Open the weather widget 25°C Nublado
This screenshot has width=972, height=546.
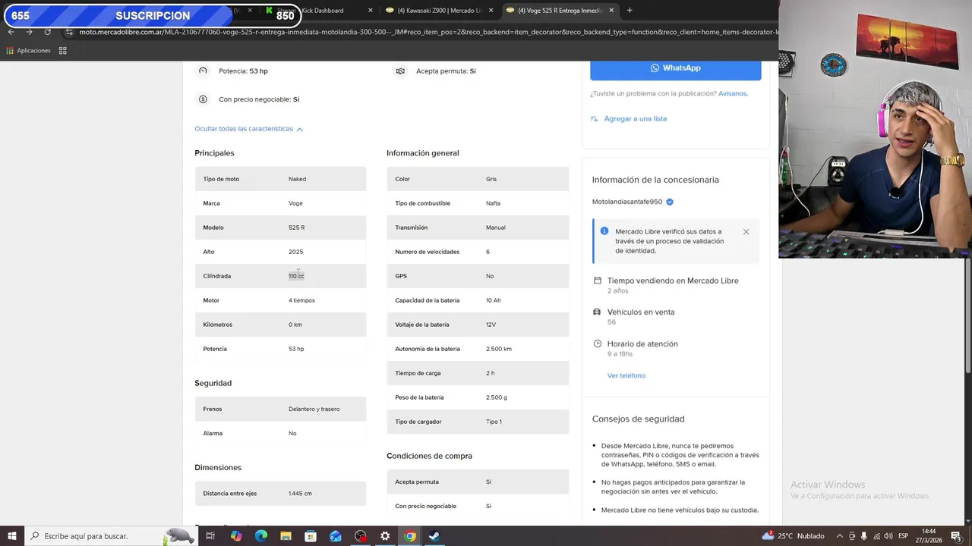tap(793, 536)
